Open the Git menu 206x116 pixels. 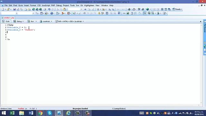81,5
